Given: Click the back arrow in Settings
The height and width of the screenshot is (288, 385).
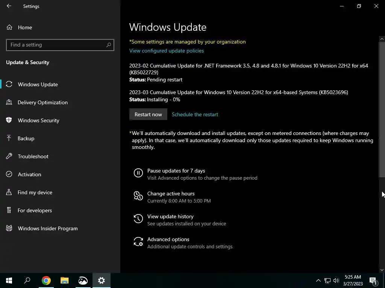Looking at the screenshot, I should coord(9,6).
